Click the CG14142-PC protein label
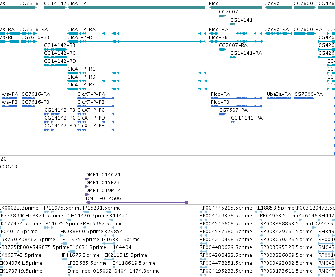This screenshot has width=335, height=277. [60, 118]
